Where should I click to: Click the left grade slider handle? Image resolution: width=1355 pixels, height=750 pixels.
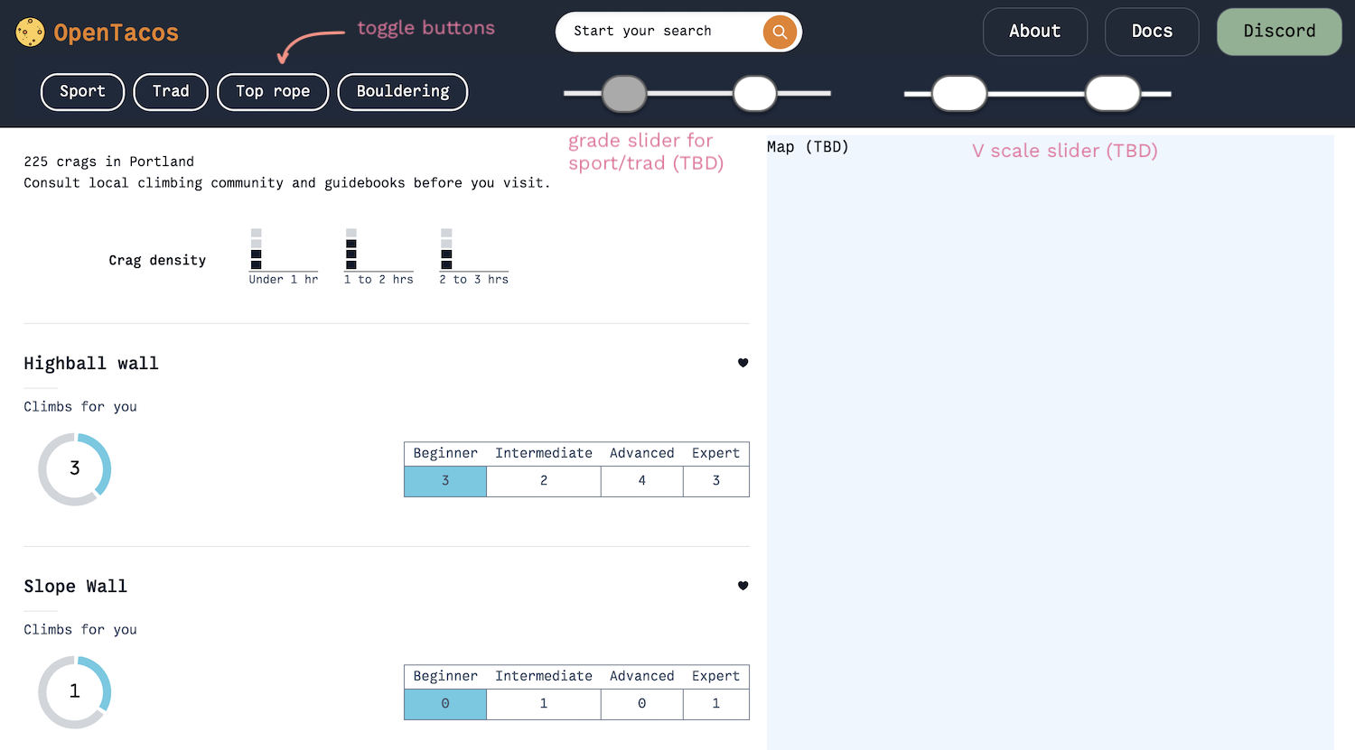624,93
